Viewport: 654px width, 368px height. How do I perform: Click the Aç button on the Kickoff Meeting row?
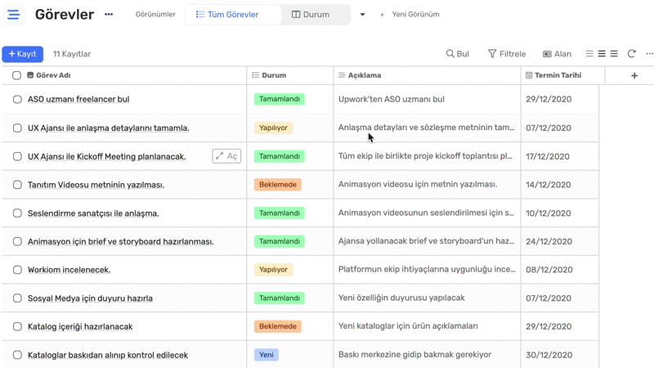click(x=226, y=156)
